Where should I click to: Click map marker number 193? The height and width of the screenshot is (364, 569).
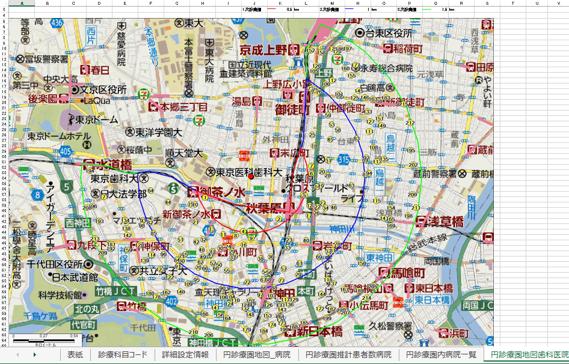tap(100, 221)
